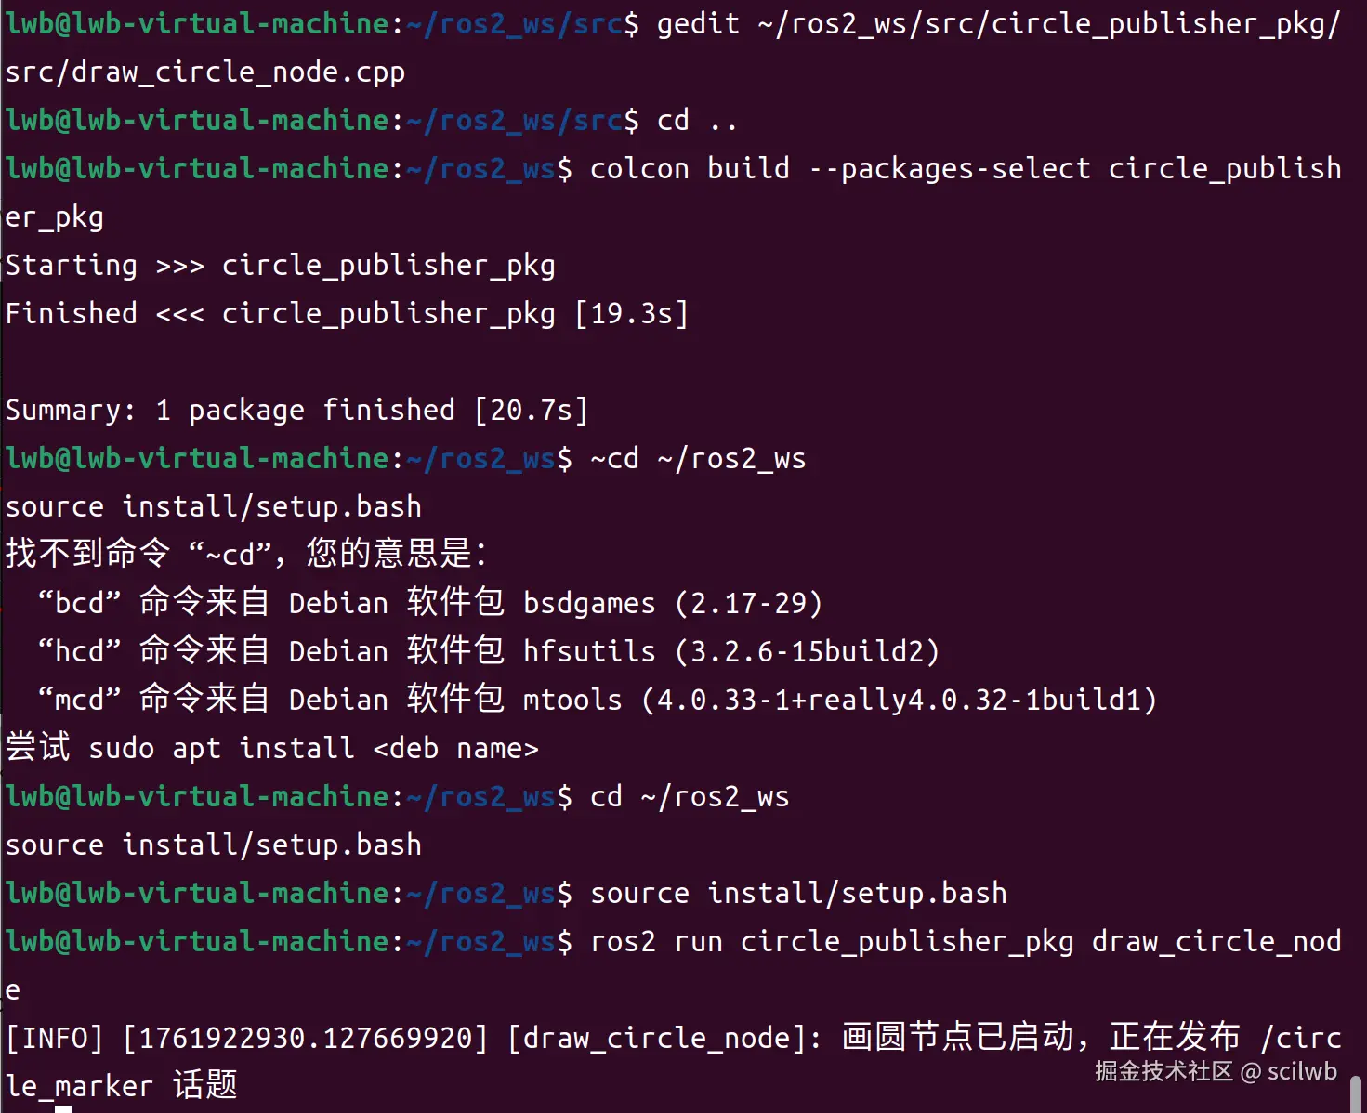Click the 'Summary: 1 package finished' line

coord(296,411)
